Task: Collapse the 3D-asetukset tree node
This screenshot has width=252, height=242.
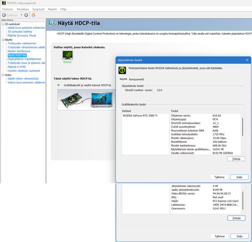Action: (3, 24)
